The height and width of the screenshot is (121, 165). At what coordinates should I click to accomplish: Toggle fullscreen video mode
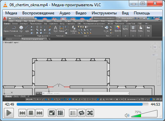[x=52, y=113]
